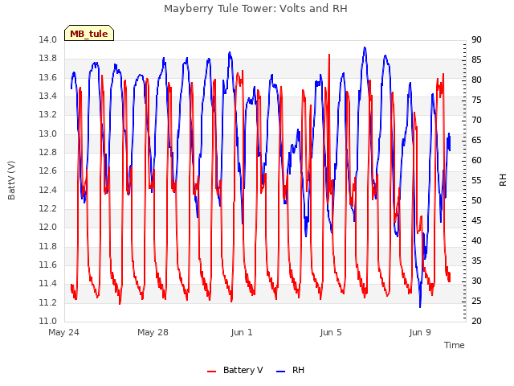The image size is (514, 386).
Task: Click the Time axis label
Action: click(x=455, y=345)
